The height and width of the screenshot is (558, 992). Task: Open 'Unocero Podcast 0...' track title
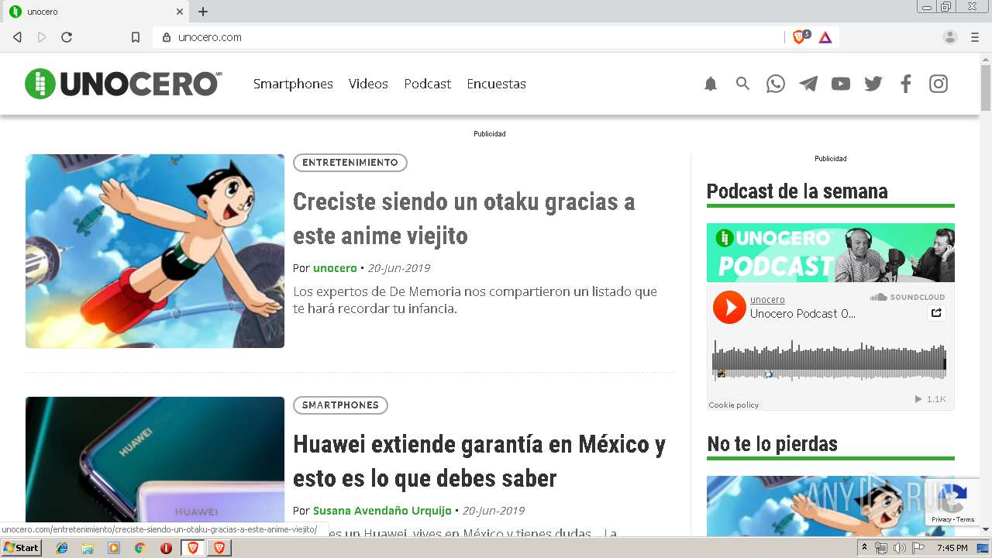(803, 314)
